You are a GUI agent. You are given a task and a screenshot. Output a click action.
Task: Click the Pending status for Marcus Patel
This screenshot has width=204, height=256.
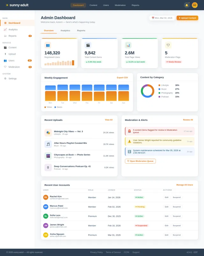(140, 207)
